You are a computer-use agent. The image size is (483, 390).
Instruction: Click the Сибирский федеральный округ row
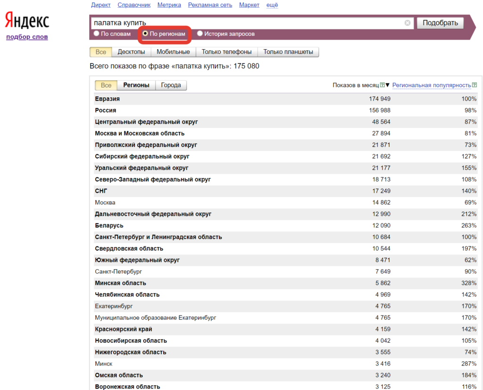click(x=286, y=156)
